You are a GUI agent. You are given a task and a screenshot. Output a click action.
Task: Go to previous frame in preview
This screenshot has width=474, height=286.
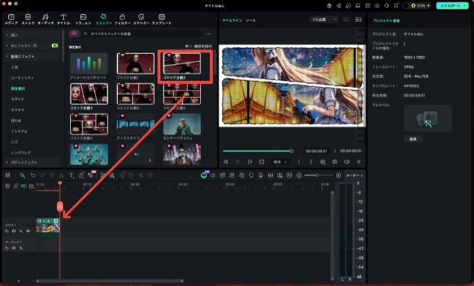(x=225, y=162)
